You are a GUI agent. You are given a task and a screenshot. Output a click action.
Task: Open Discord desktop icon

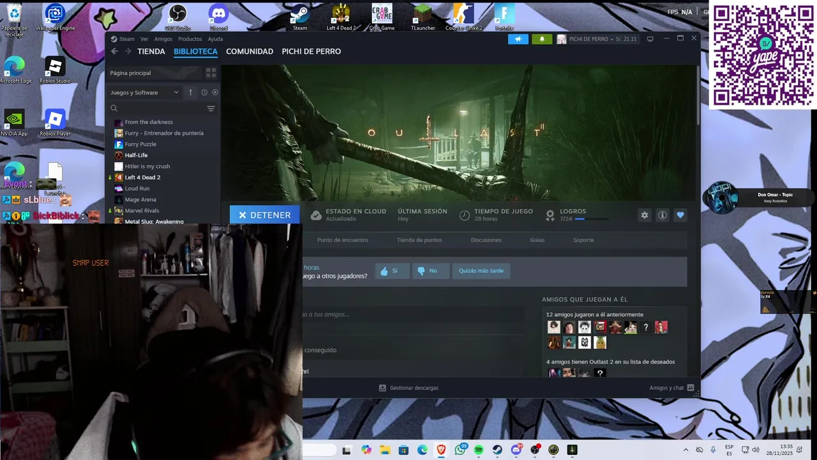tap(218, 17)
